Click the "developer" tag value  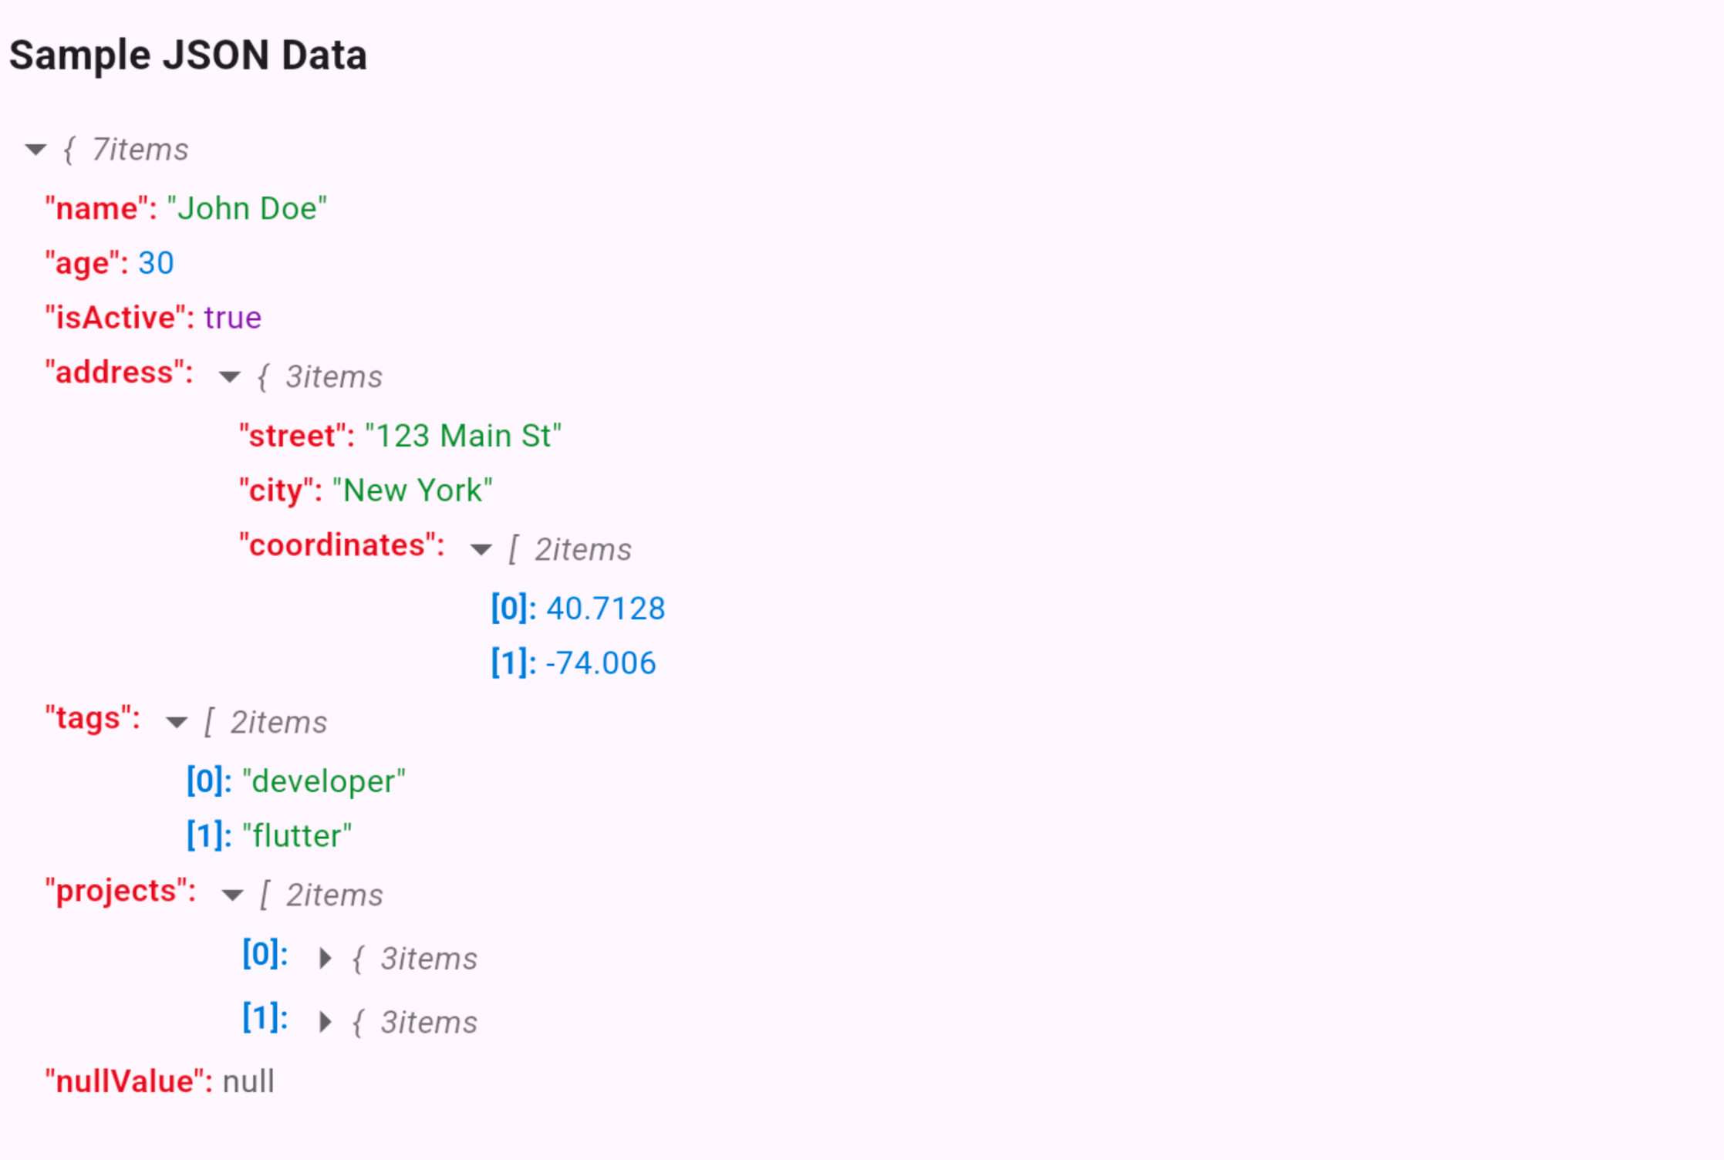(x=324, y=781)
